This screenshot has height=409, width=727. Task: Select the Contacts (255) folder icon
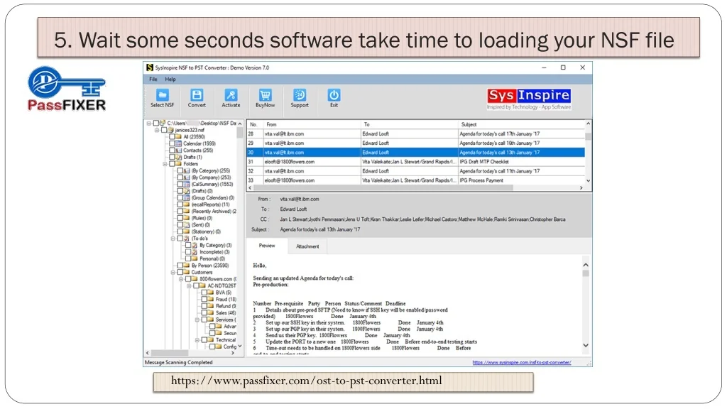[178, 151]
